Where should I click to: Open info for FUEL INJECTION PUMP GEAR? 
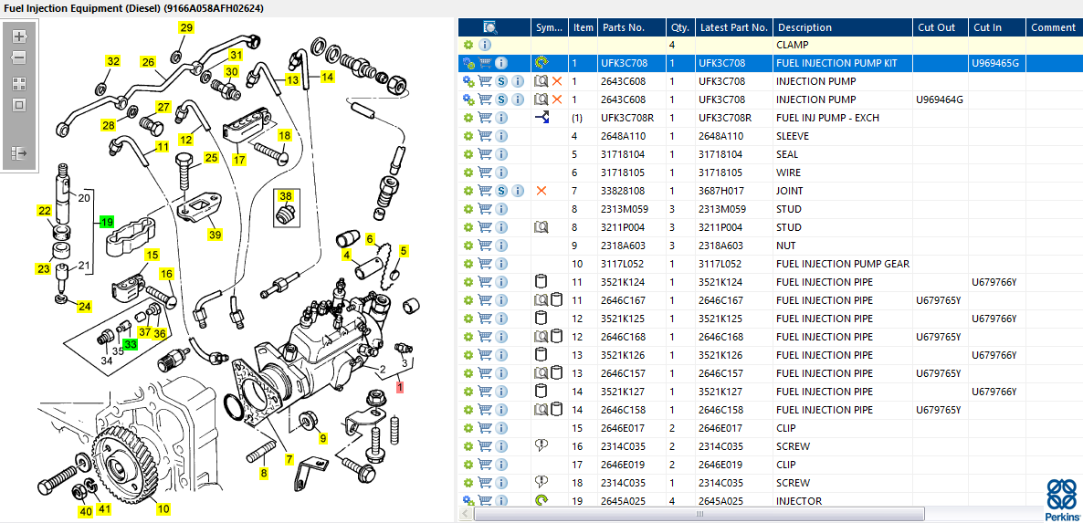tap(501, 264)
